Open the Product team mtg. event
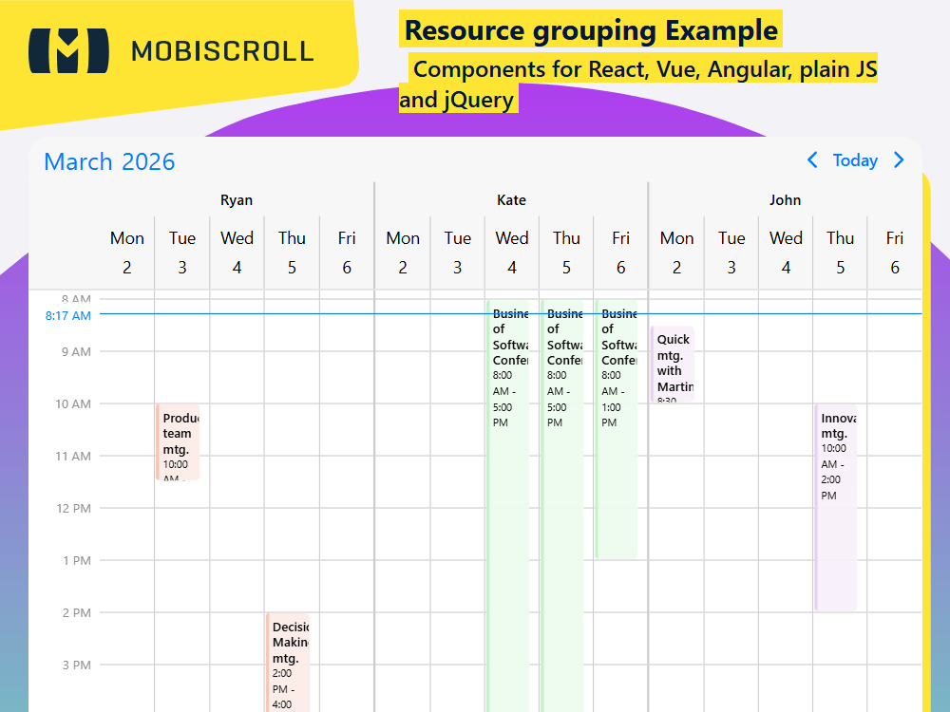The height and width of the screenshot is (712, 950). click(179, 441)
